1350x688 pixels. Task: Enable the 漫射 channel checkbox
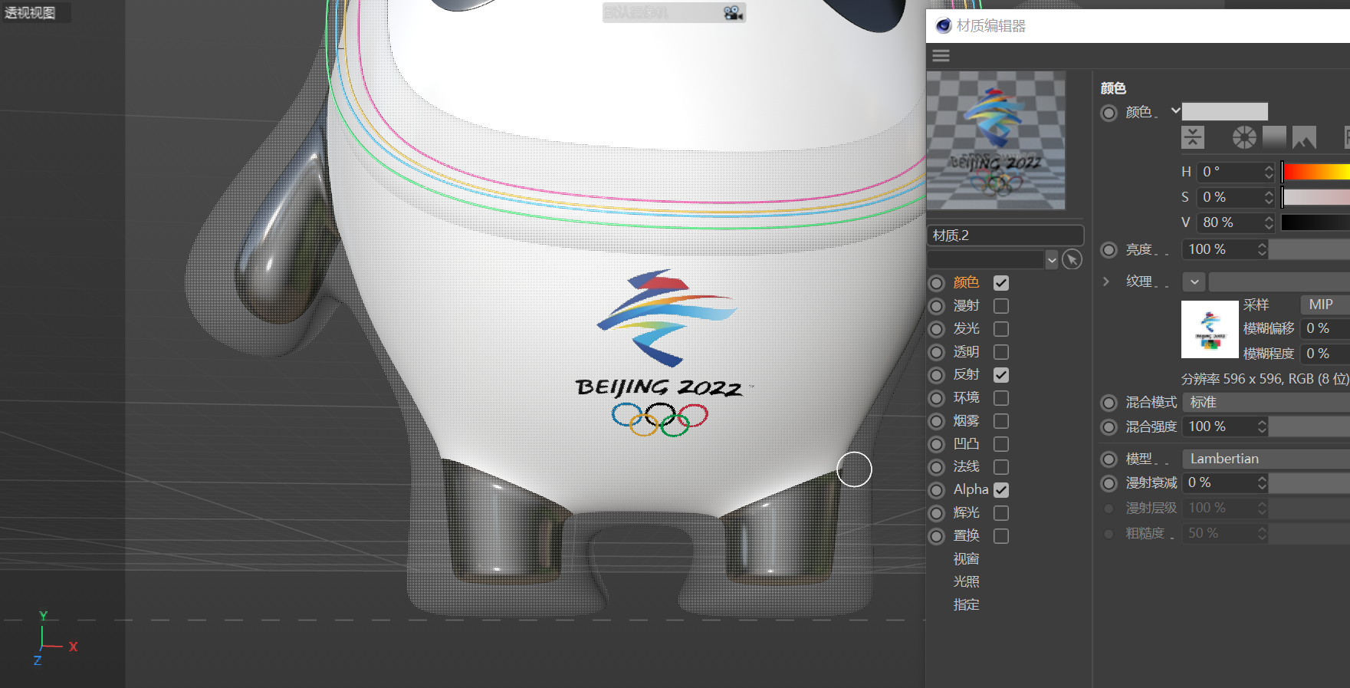pyautogui.click(x=1001, y=306)
